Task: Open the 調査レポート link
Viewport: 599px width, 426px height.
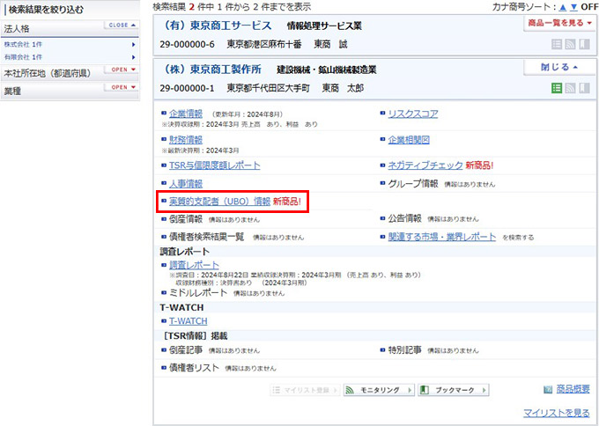Action: tap(194, 265)
